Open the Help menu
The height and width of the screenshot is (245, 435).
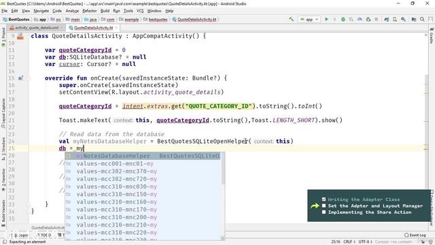(169, 11)
